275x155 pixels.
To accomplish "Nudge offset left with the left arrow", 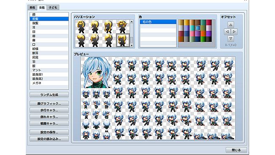I will click(x=227, y=32).
